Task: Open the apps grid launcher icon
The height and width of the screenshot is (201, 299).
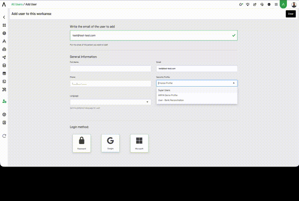Action: [276, 4]
